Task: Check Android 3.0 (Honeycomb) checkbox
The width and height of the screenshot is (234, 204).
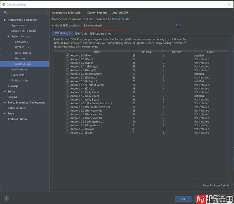Action: point(68,118)
